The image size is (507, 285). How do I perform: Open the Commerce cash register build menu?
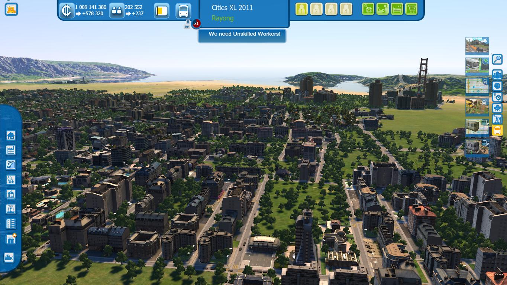(11, 165)
